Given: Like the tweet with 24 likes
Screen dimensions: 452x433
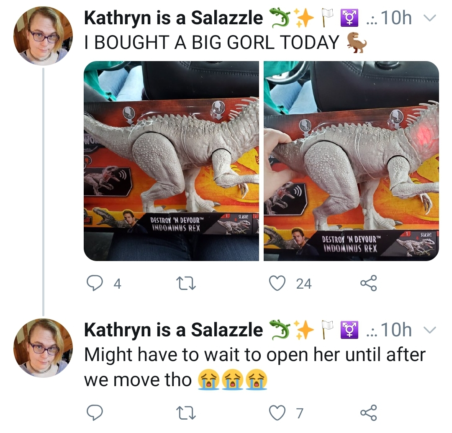Looking at the screenshot, I should pyautogui.click(x=277, y=284).
